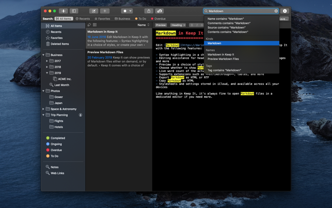Image resolution: width=332 pixels, height=208 pixels.
Task: Click the pencil tag icon above the list
Action: pos(89,25)
